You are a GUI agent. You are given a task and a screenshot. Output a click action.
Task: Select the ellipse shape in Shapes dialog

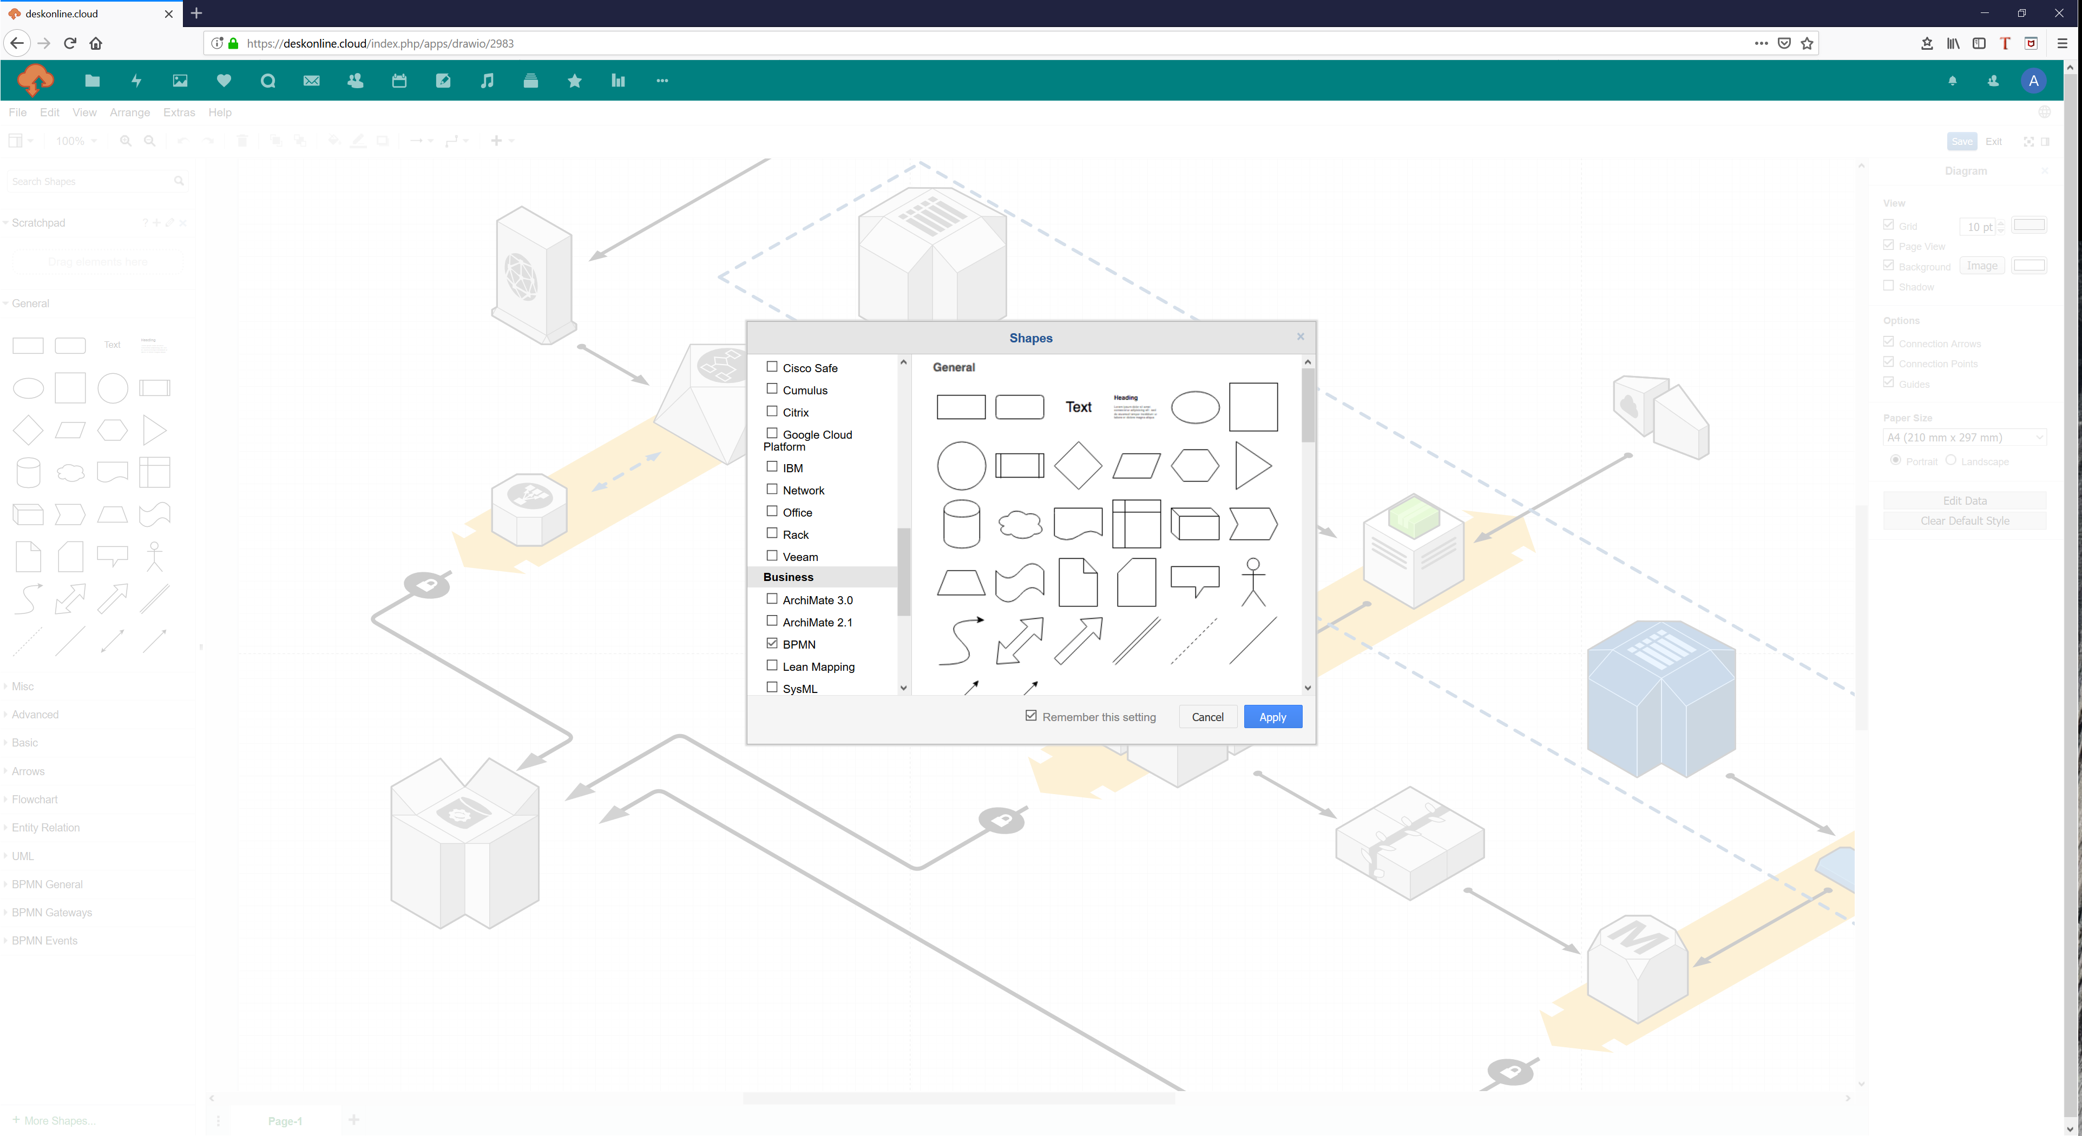pyautogui.click(x=1196, y=407)
